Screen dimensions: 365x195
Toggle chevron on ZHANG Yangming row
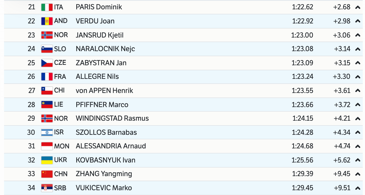[358, 174]
